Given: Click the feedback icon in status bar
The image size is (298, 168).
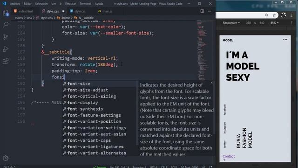Looking at the screenshot, I should coord(204,167).
